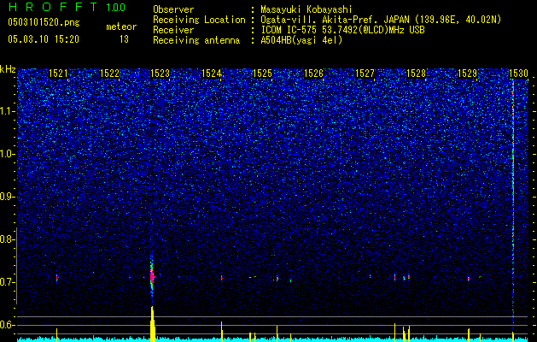Select the version number 1.0.0
Screen dimensions: 537x342
click(x=116, y=7)
